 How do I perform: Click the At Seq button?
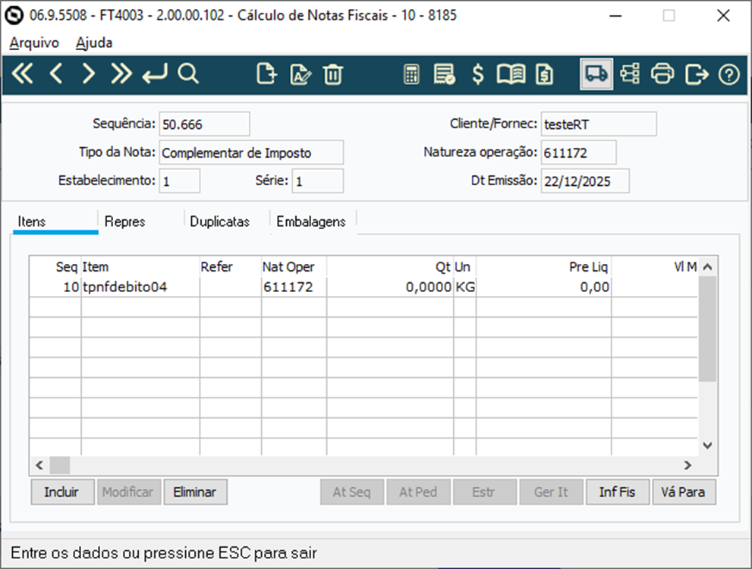coord(352,492)
